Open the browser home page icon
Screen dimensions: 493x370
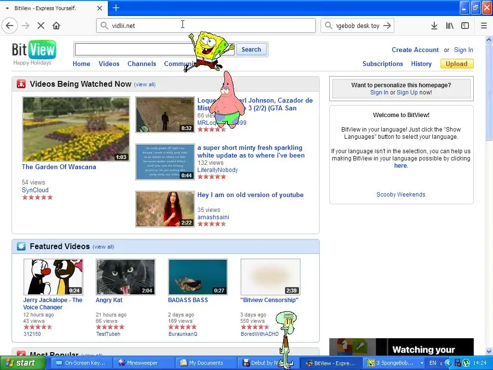click(56, 26)
